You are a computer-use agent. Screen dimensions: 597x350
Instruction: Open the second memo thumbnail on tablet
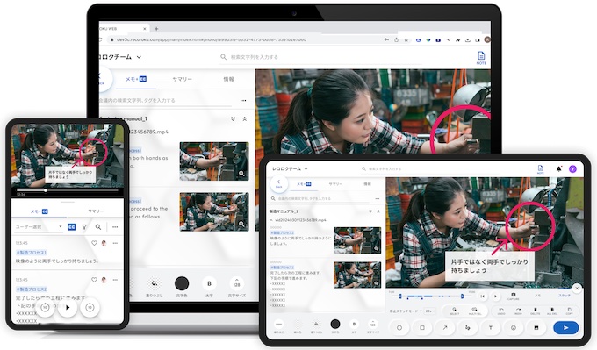pos(357,275)
